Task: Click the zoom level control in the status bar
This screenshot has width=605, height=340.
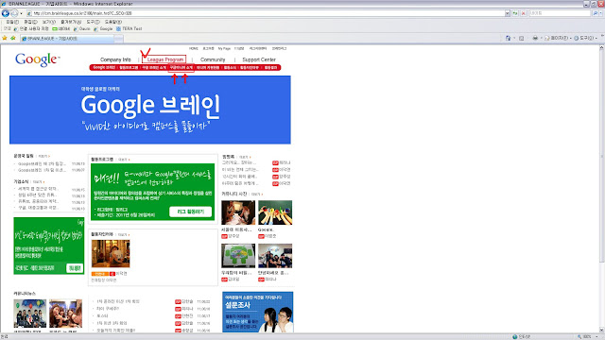Action: 588,336
